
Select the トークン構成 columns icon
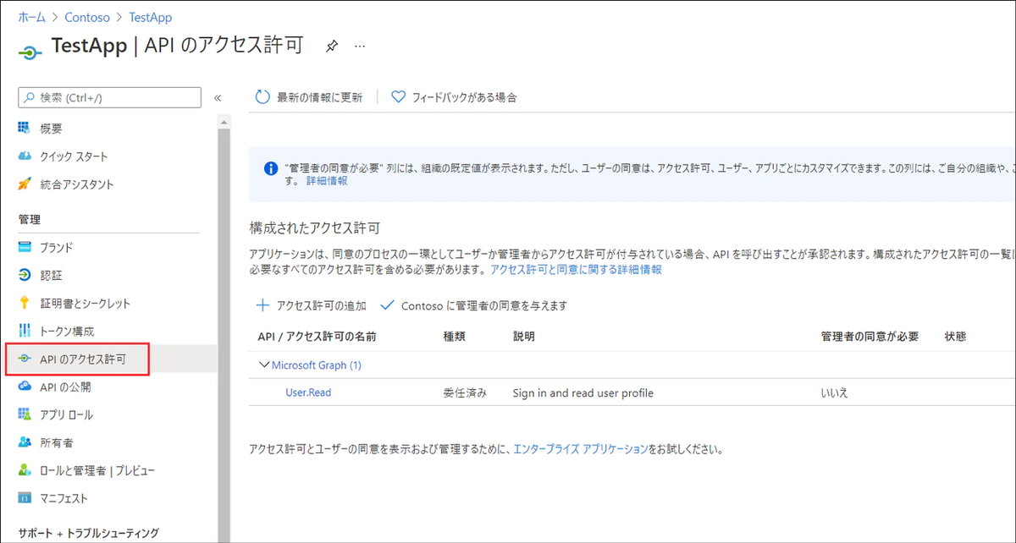[x=24, y=328]
